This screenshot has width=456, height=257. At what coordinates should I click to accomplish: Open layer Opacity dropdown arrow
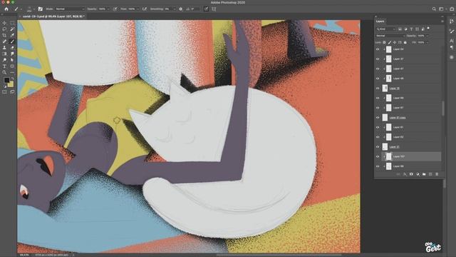[x=427, y=36]
